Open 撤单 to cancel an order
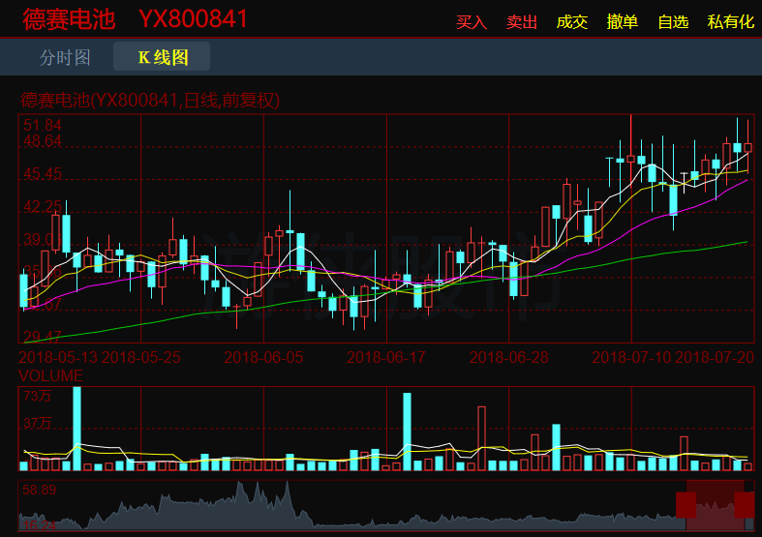 (x=623, y=21)
